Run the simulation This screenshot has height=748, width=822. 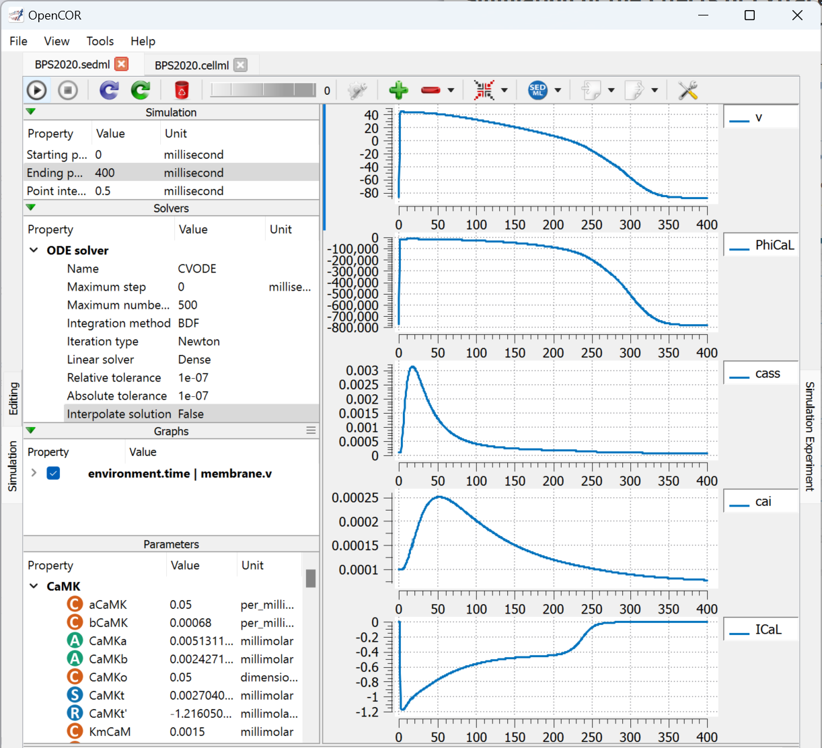[37, 89]
